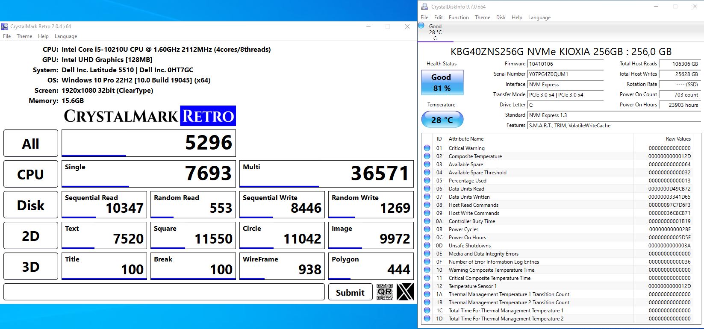Click the Wireframe score 938
The width and height of the screenshot is (704, 329).
tap(282, 266)
